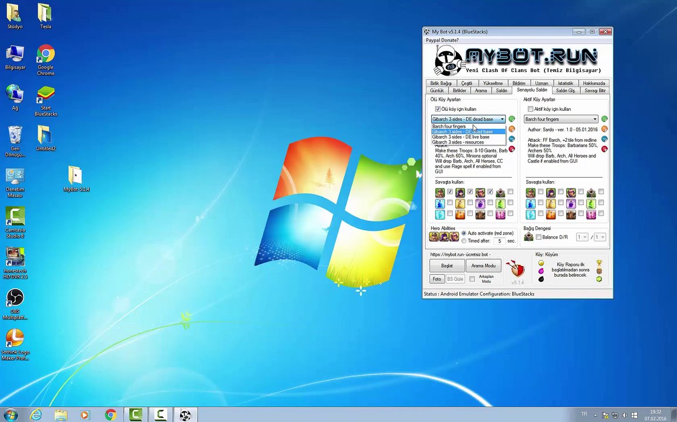Open the Windows Start menu orb
Screen dimensions: 677x422
[10, 414]
